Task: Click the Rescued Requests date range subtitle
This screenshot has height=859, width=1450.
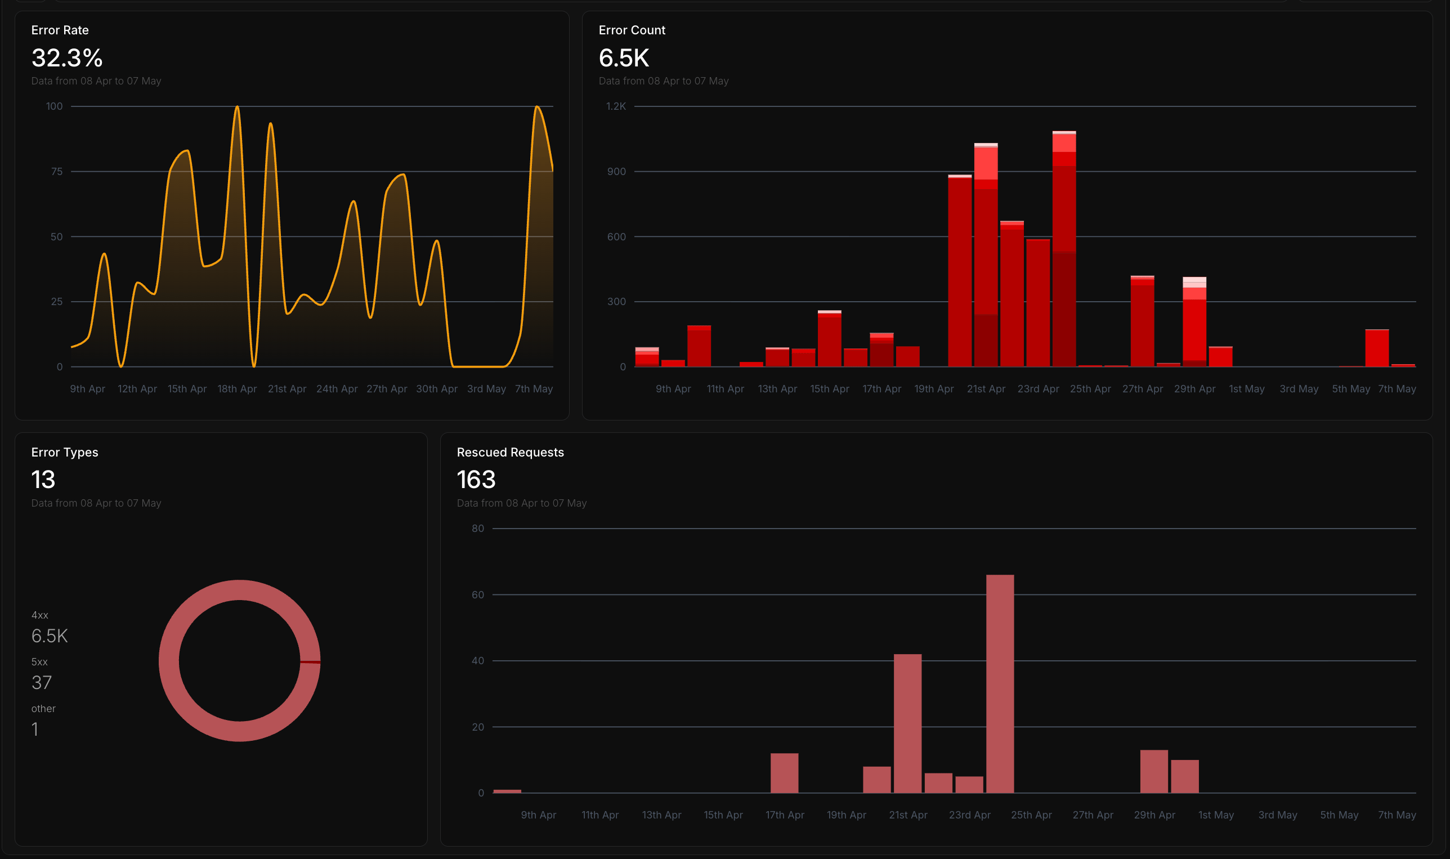Action: click(x=522, y=503)
